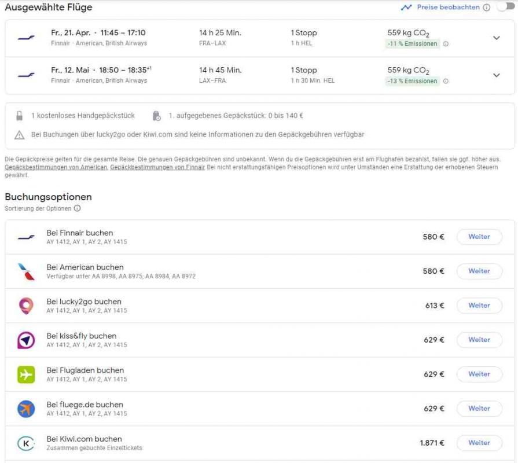This screenshot has height=463, width=518.
Task: Open info icon beside Preise beobachten
Action: pos(486,8)
